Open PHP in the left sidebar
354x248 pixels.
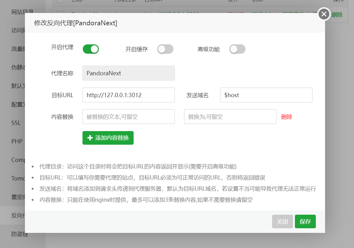[x=17, y=141]
